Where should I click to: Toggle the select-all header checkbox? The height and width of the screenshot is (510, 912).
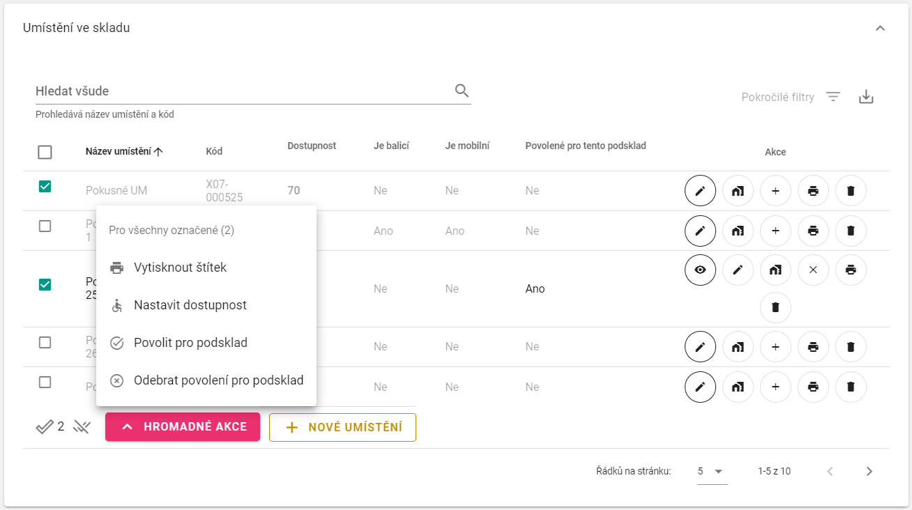tap(45, 152)
